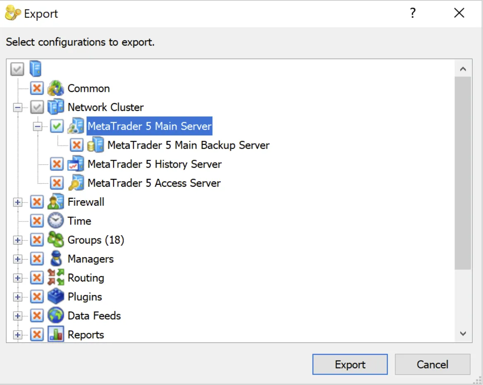Select the Data Feeds label

pos(94,316)
